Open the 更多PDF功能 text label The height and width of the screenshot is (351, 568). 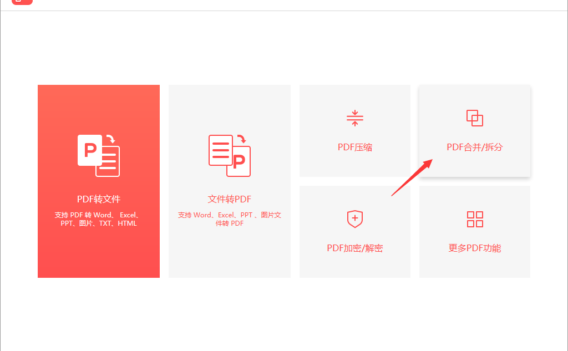[x=475, y=248]
